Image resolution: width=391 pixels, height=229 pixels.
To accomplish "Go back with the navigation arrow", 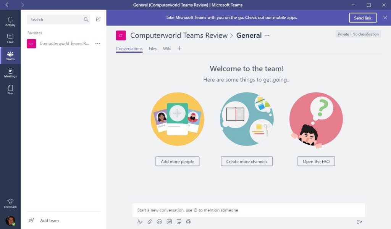I will coord(7,5).
